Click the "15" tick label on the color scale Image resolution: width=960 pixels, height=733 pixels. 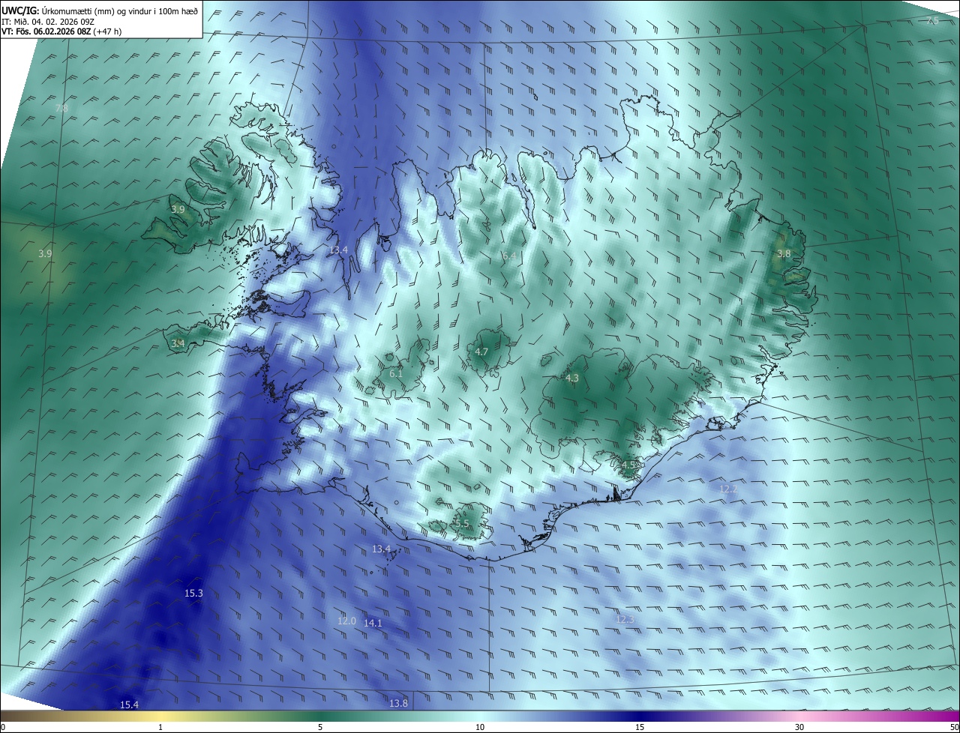pos(640,727)
